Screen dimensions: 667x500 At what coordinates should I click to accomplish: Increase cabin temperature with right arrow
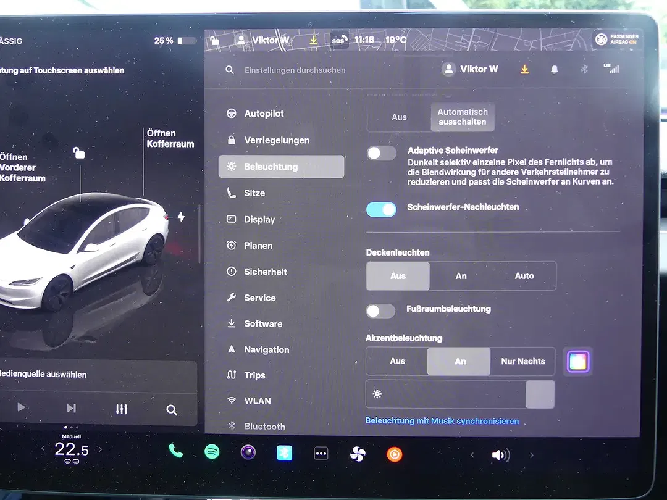pos(101,449)
